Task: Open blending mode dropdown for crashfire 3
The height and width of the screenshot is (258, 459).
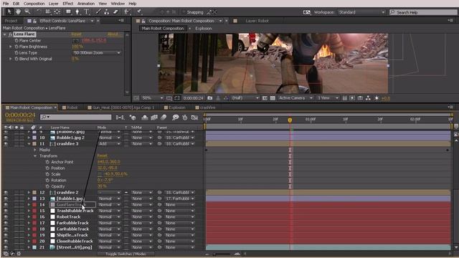Action: (x=109, y=143)
